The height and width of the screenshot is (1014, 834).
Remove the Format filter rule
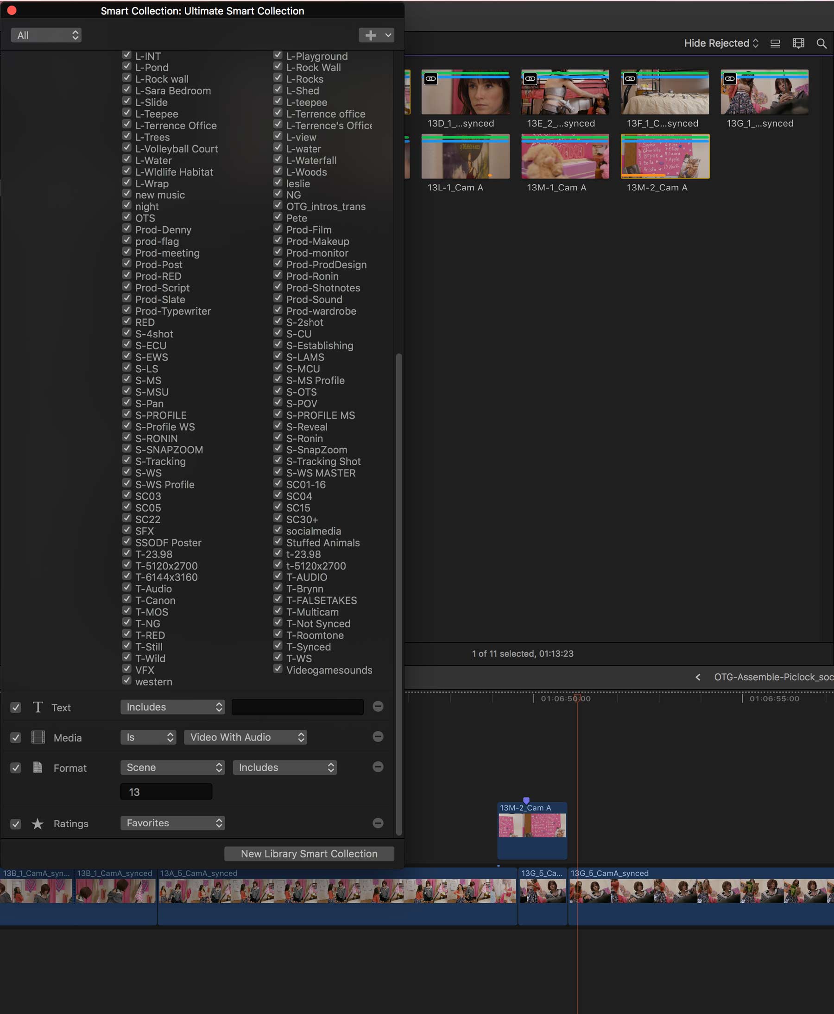(378, 767)
